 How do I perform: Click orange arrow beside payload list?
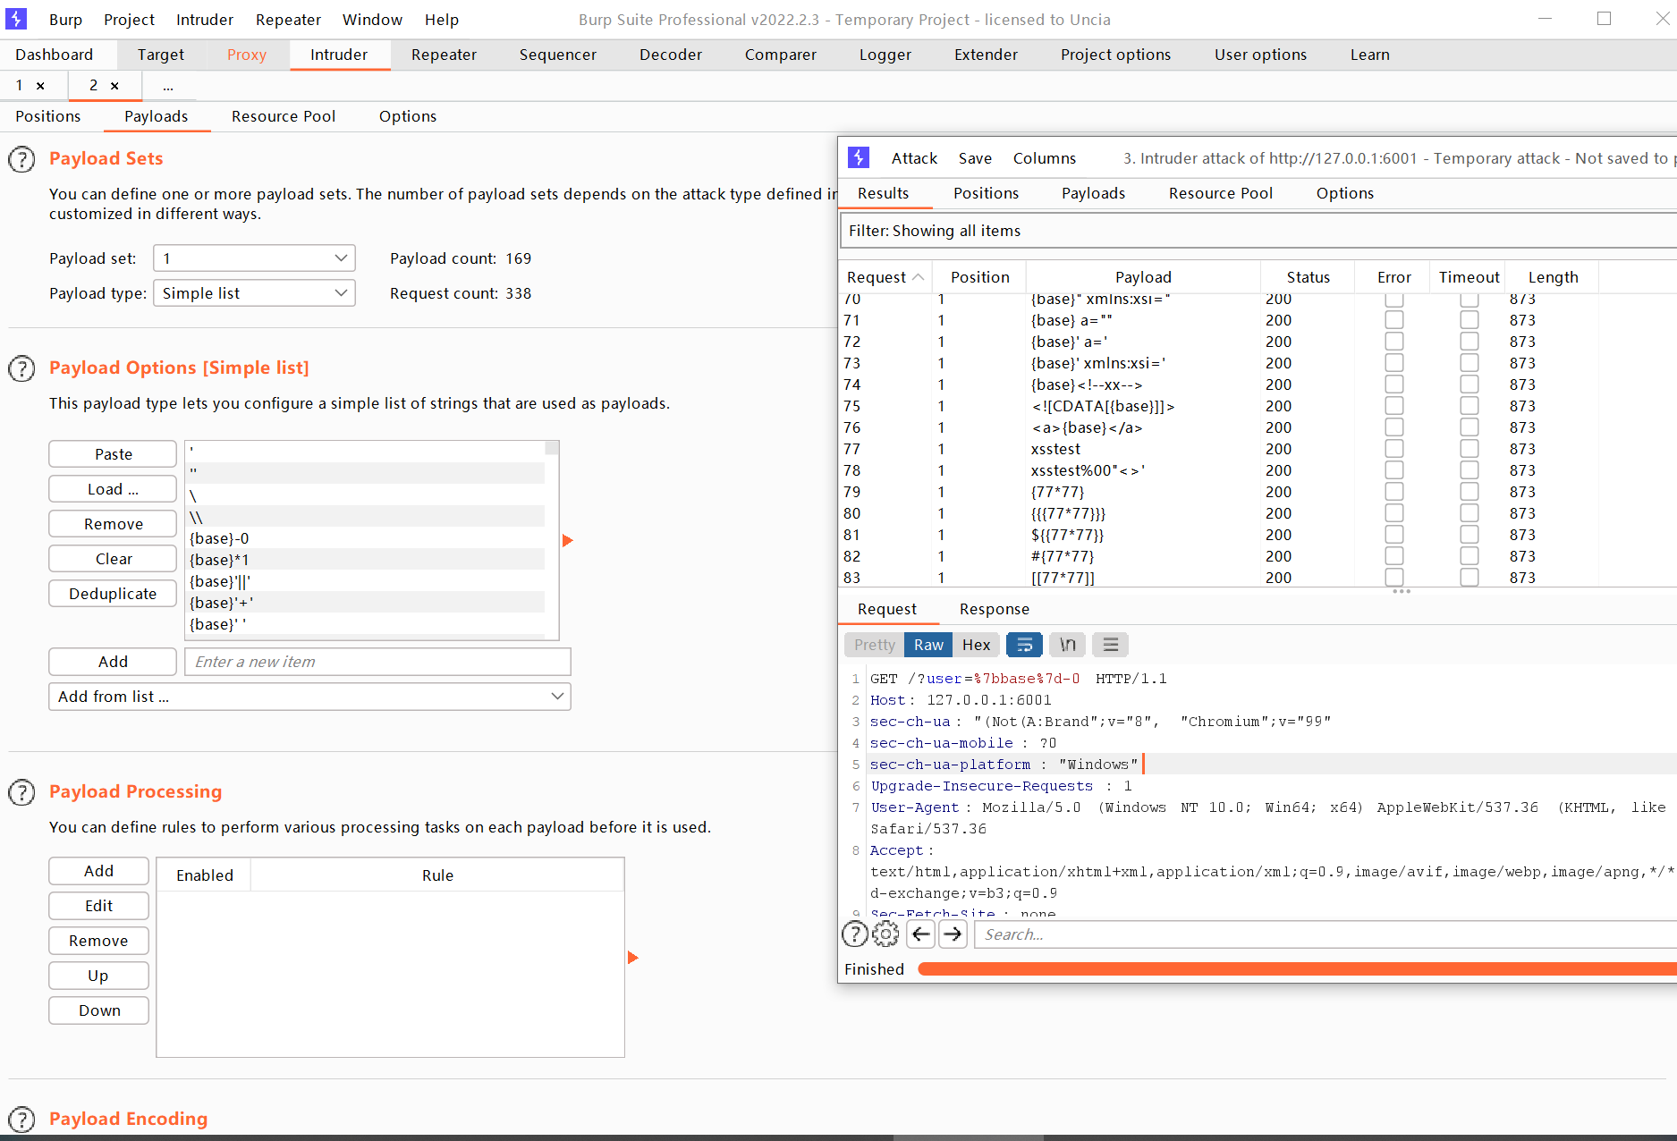(567, 541)
